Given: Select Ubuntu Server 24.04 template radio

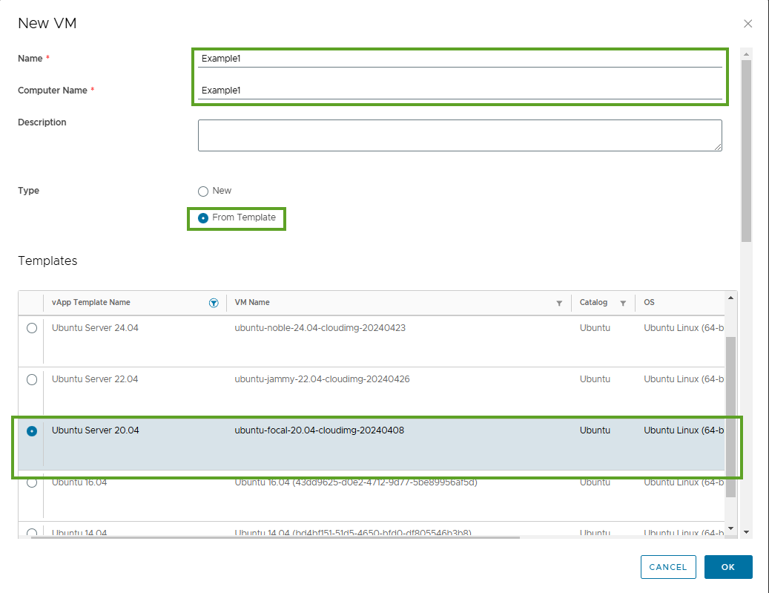Looking at the screenshot, I should (x=32, y=328).
